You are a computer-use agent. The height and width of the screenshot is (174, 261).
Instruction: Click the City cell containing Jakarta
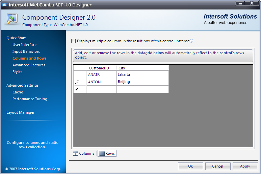pyautogui.click(x=142, y=74)
